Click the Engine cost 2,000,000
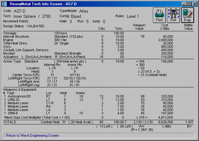The image size is (199, 141). [166, 40]
